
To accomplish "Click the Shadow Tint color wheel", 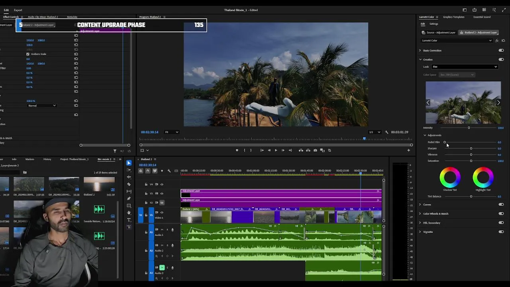I will tap(450, 178).
